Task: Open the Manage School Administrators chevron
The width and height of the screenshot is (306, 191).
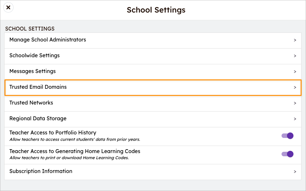Action: [295, 40]
